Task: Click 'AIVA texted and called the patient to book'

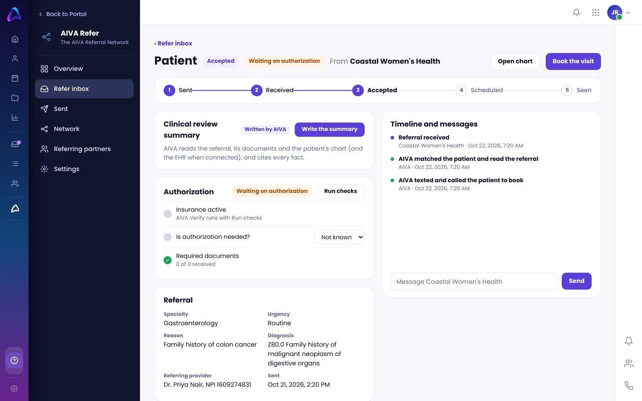Action: coord(461,180)
